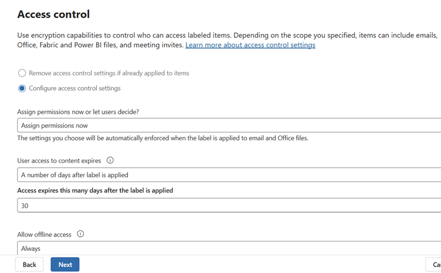Open the offline access dropdown set to Always
441x273 pixels.
[229, 248]
